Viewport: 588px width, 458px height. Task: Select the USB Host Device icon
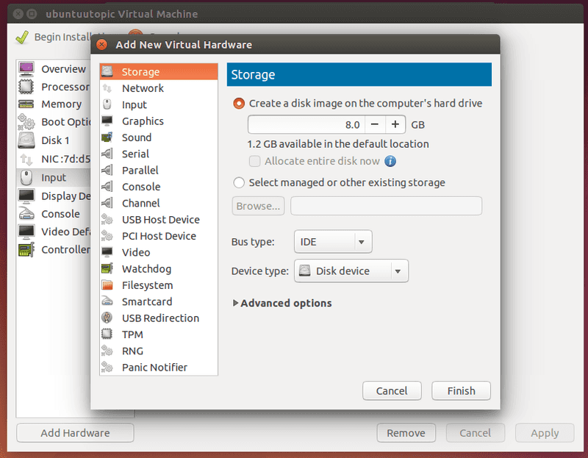tap(107, 220)
